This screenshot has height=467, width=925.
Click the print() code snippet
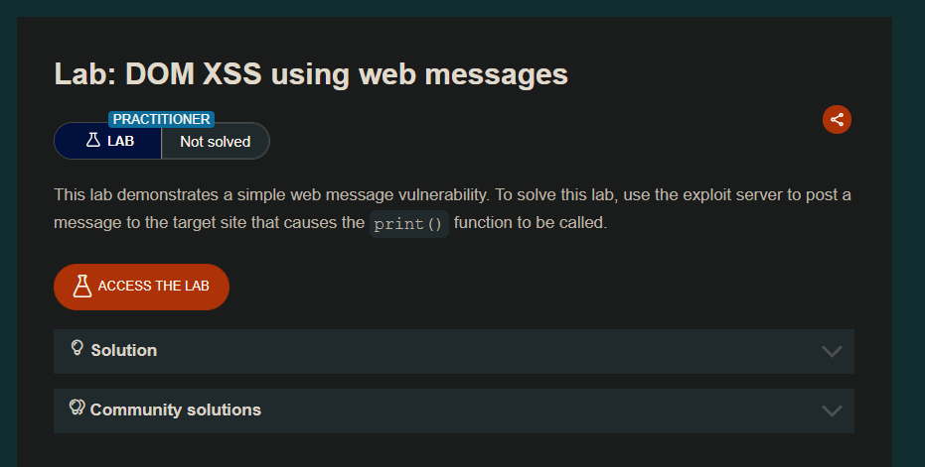coord(409,223)
